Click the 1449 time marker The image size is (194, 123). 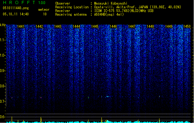pos(169,26)
